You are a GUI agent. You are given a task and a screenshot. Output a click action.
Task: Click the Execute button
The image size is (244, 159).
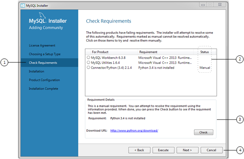point(163,150)
